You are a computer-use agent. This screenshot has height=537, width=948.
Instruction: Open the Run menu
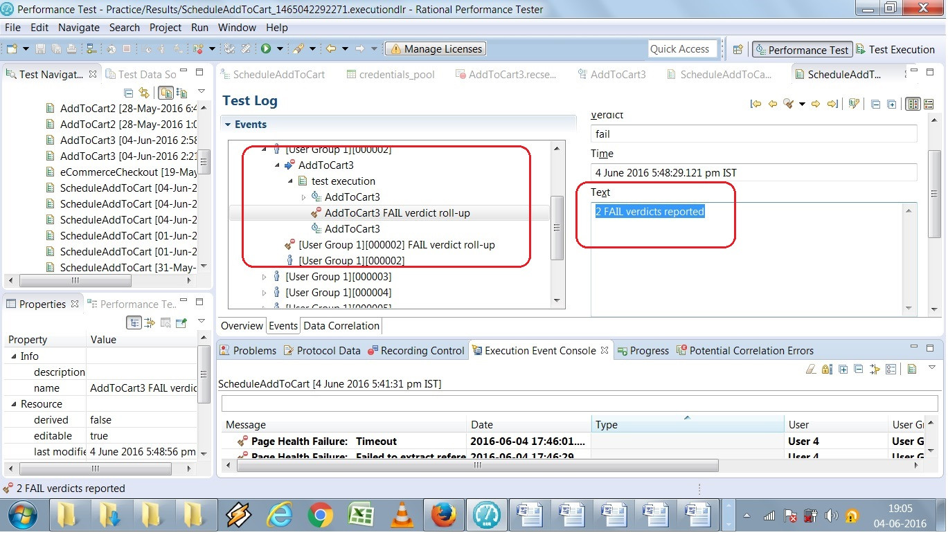tap(199, 28)
